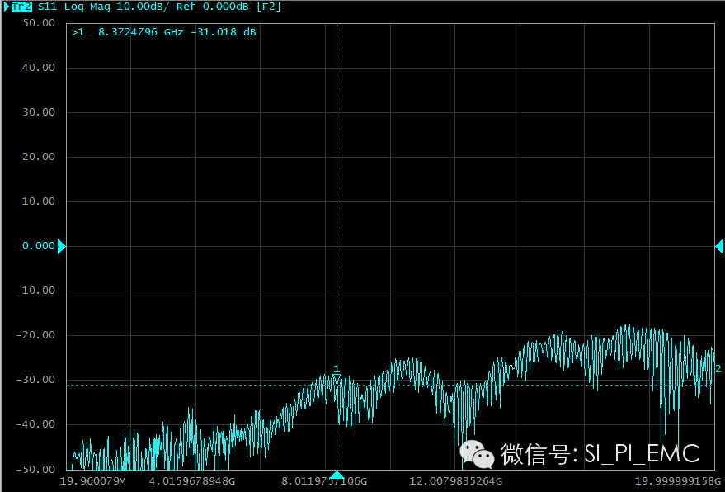Click the S11 measurement parameter label

(48, 7)
